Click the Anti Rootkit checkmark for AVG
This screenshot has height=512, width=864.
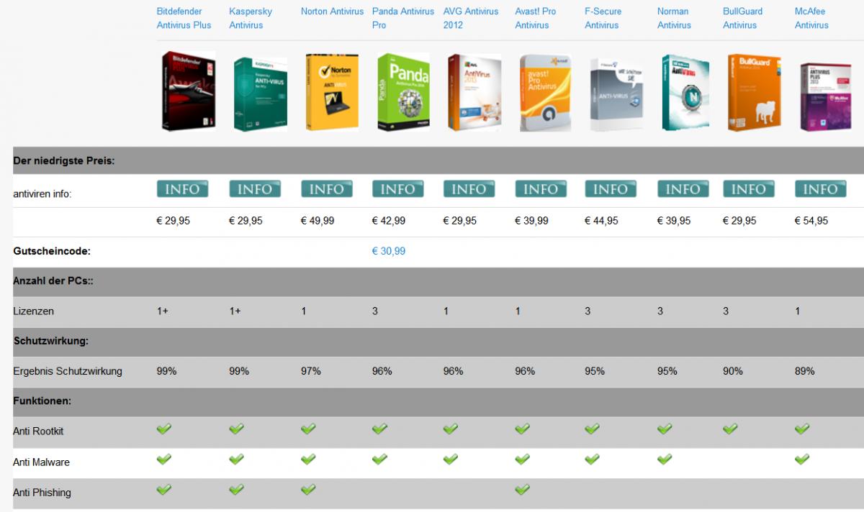[451, 429]
